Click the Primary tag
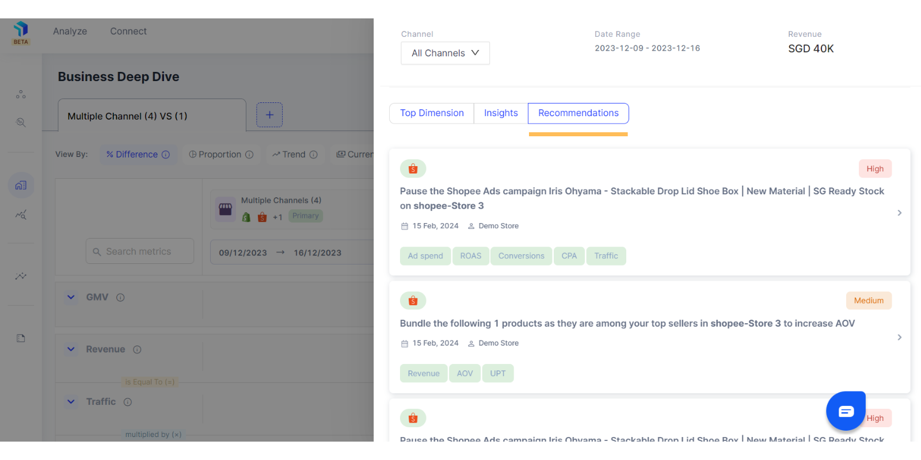The image size is (921, 460). [305, 216]
